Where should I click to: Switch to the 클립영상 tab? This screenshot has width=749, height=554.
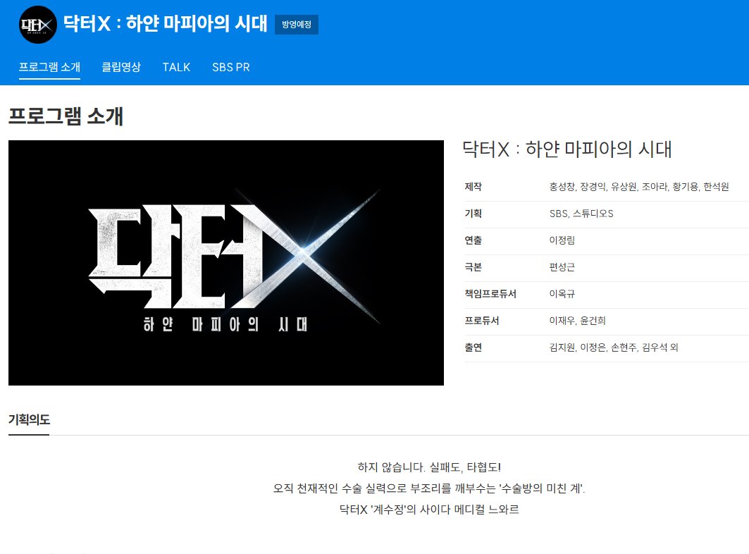coord(121,67)
